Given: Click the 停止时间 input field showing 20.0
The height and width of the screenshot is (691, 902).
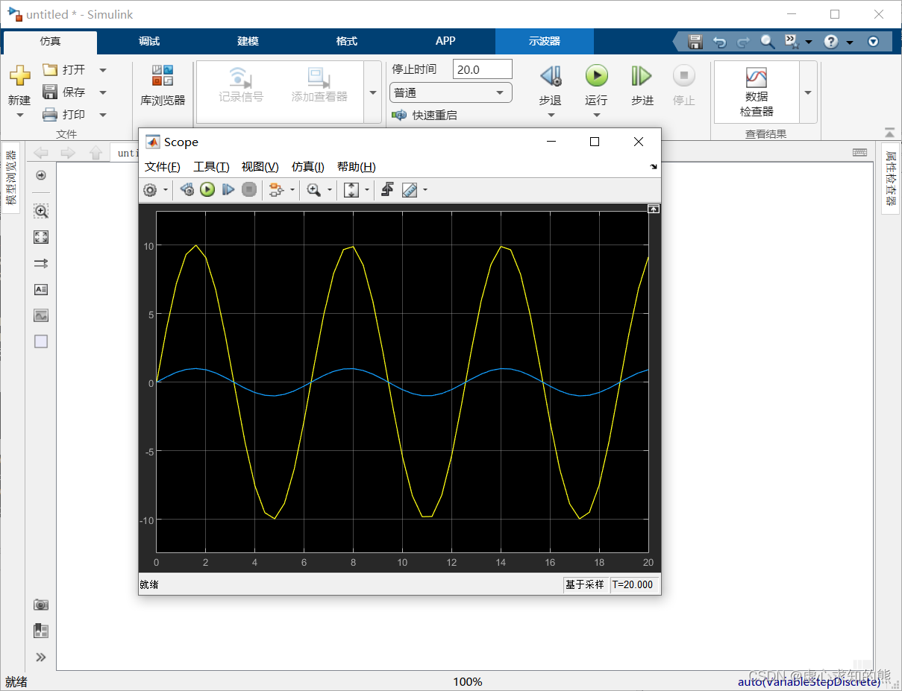Looking at the screenshot, I should click(x=483, y=69).
